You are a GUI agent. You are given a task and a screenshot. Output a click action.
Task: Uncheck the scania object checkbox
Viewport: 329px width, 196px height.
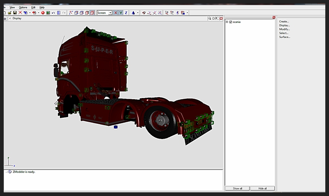click(x=230, y=22)
